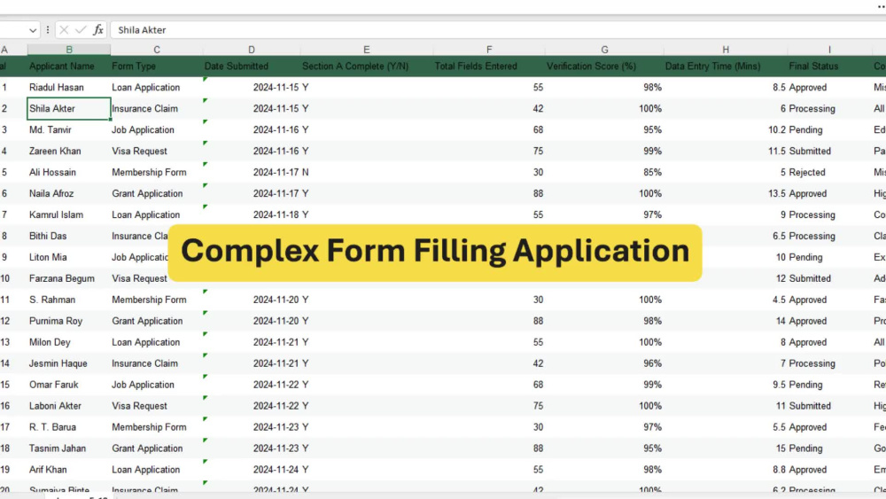The image size is (886, 499).
Task: Select the Ali Hossain cell
Action: [x=69, y=172]
